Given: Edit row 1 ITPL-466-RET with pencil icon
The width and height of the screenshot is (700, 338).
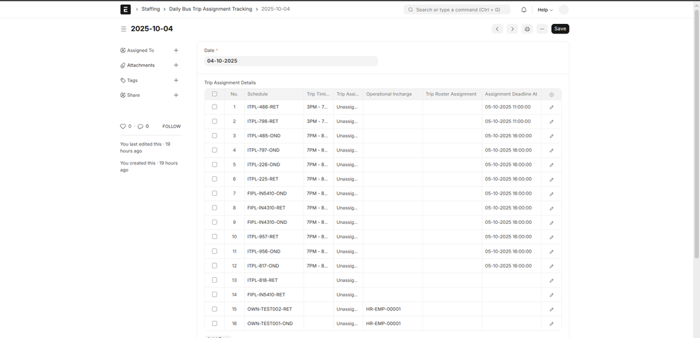Looking at the screenshot, I should (x=552, y=107).
